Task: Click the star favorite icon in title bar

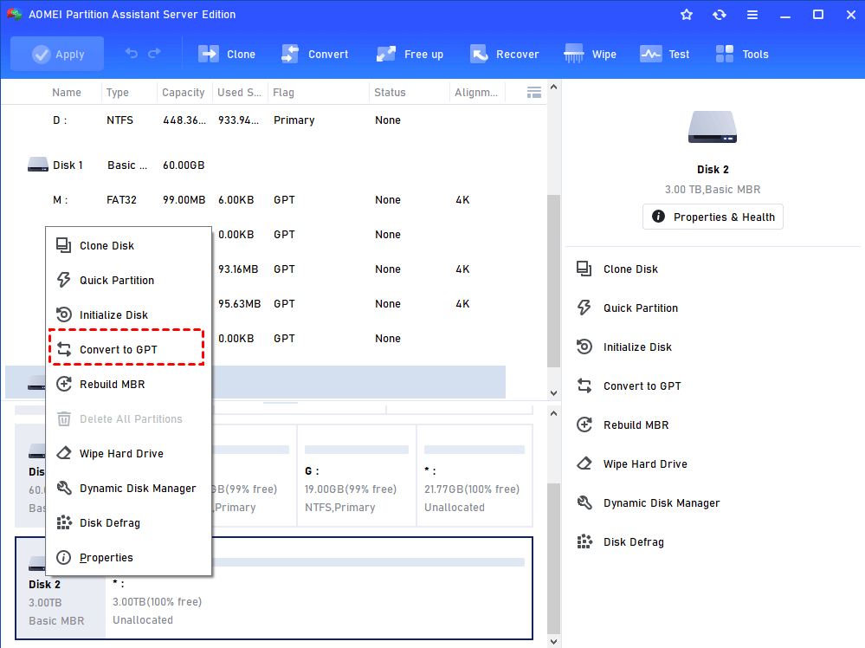Action: [x=687, y=15]
